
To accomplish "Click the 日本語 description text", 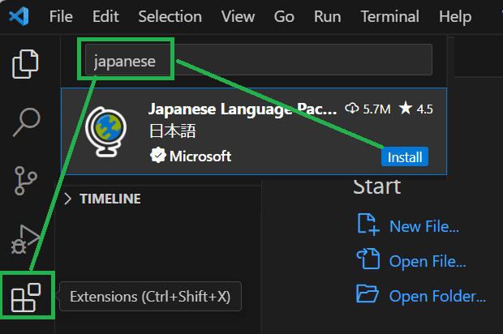I will [173, 131].
